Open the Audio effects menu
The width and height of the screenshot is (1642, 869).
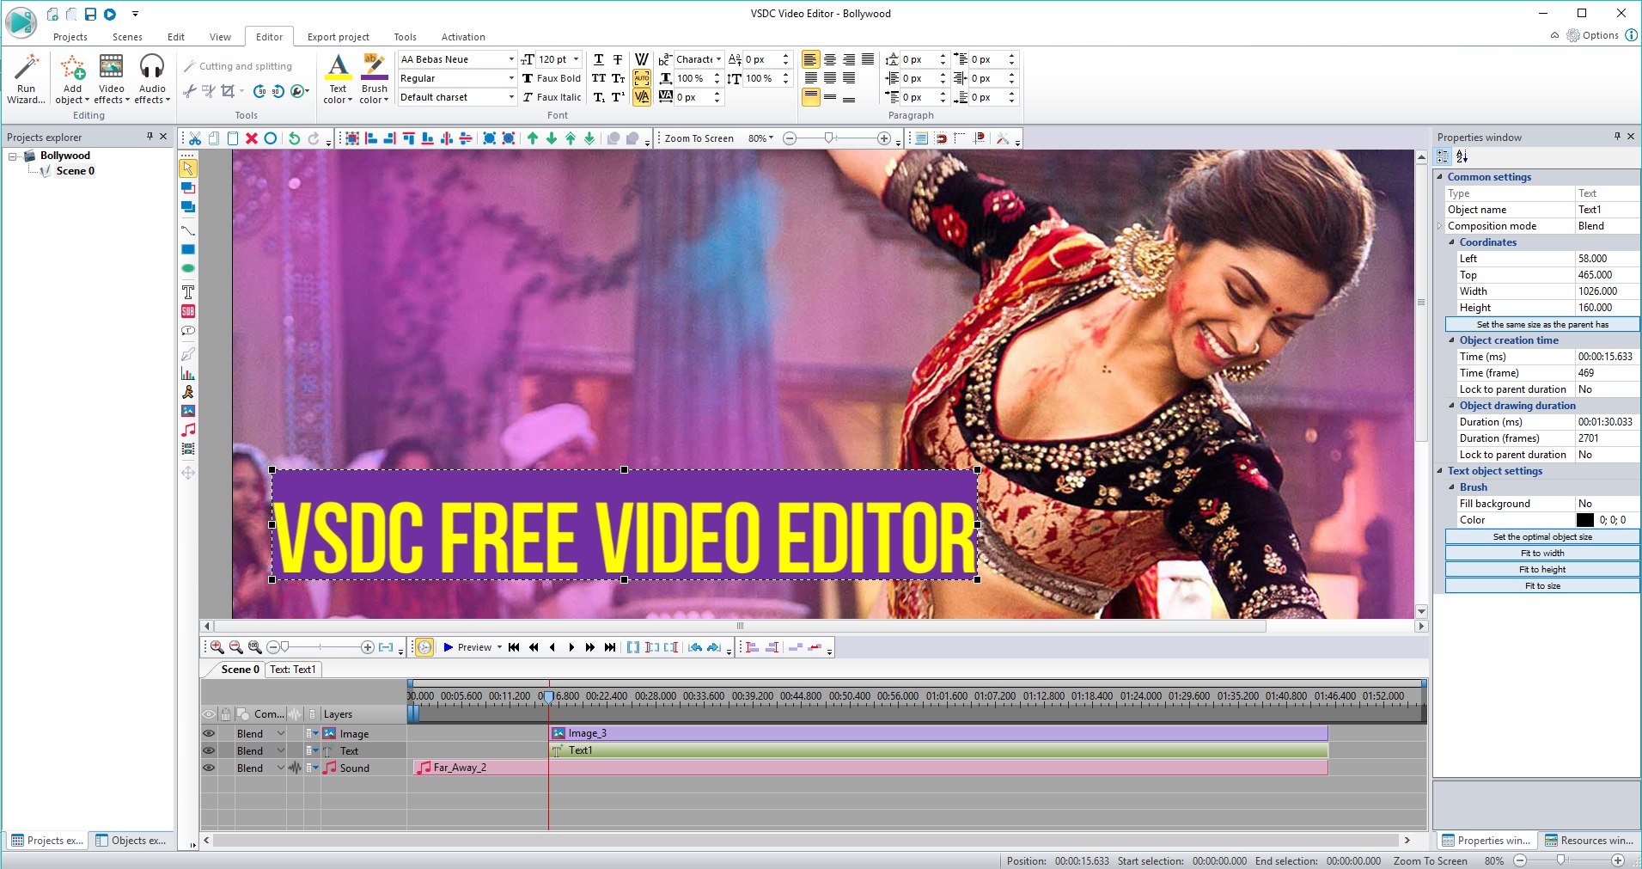click(x=152, y=79)
